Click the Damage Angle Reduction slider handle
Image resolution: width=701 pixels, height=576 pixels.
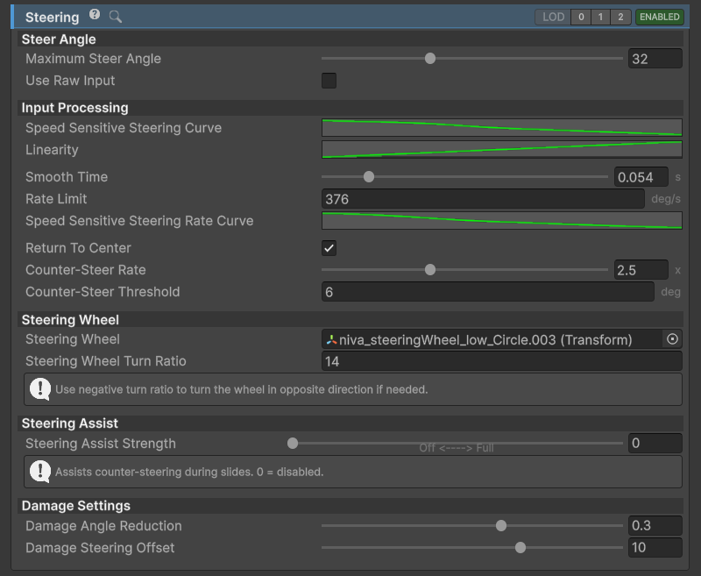point(501,526)
